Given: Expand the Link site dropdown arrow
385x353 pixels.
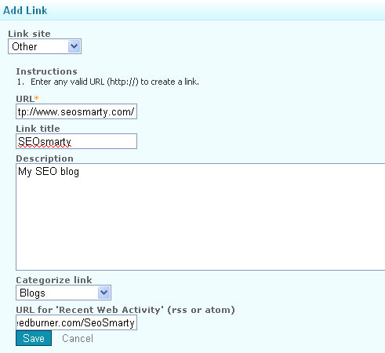Looking at the screenshot, I should click(74, 46).
